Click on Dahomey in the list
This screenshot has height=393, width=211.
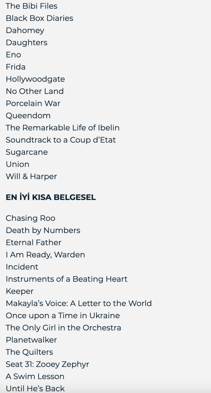click(x=25, y=30)
